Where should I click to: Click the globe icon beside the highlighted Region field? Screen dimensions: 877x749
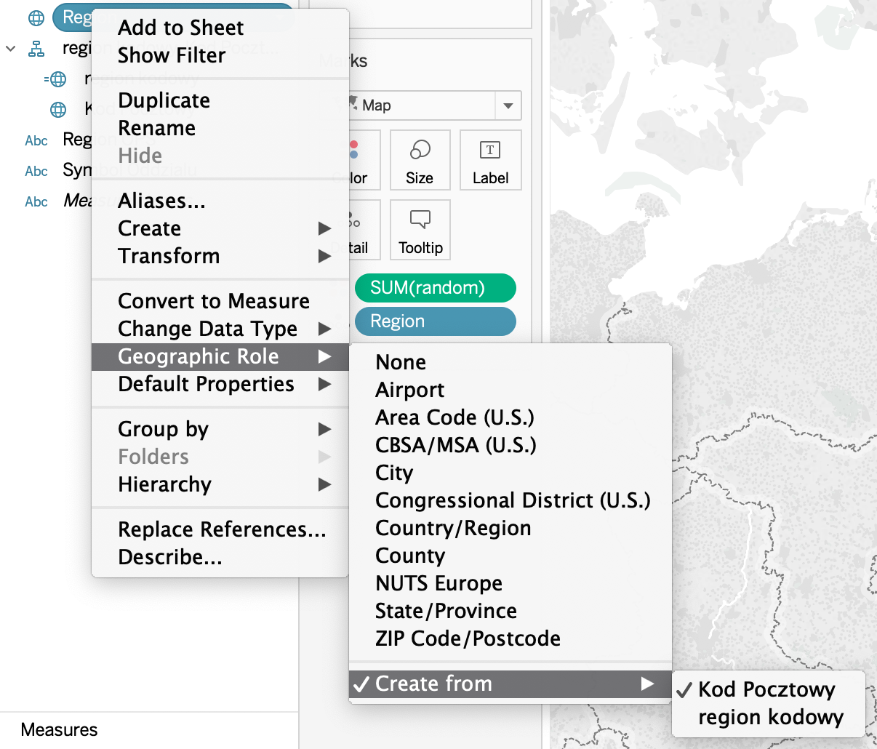(x=36, y=18)
